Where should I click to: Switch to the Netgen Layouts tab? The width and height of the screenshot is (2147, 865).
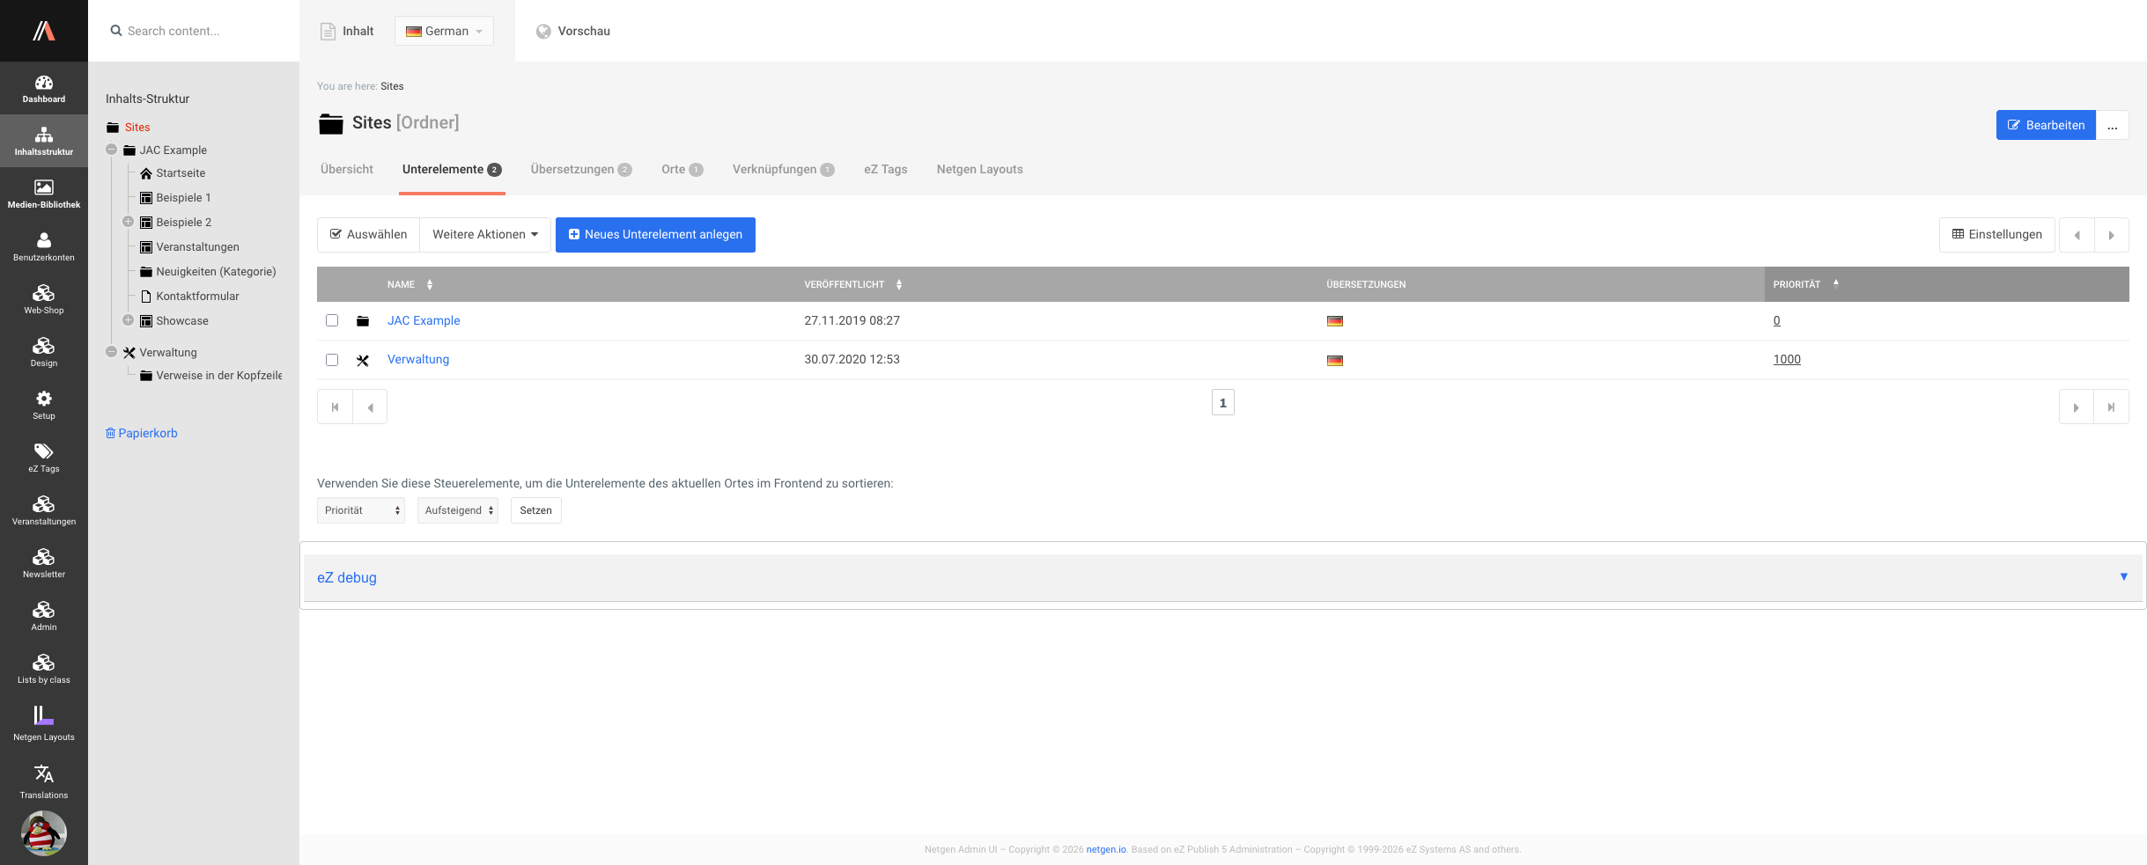point(979,169)
